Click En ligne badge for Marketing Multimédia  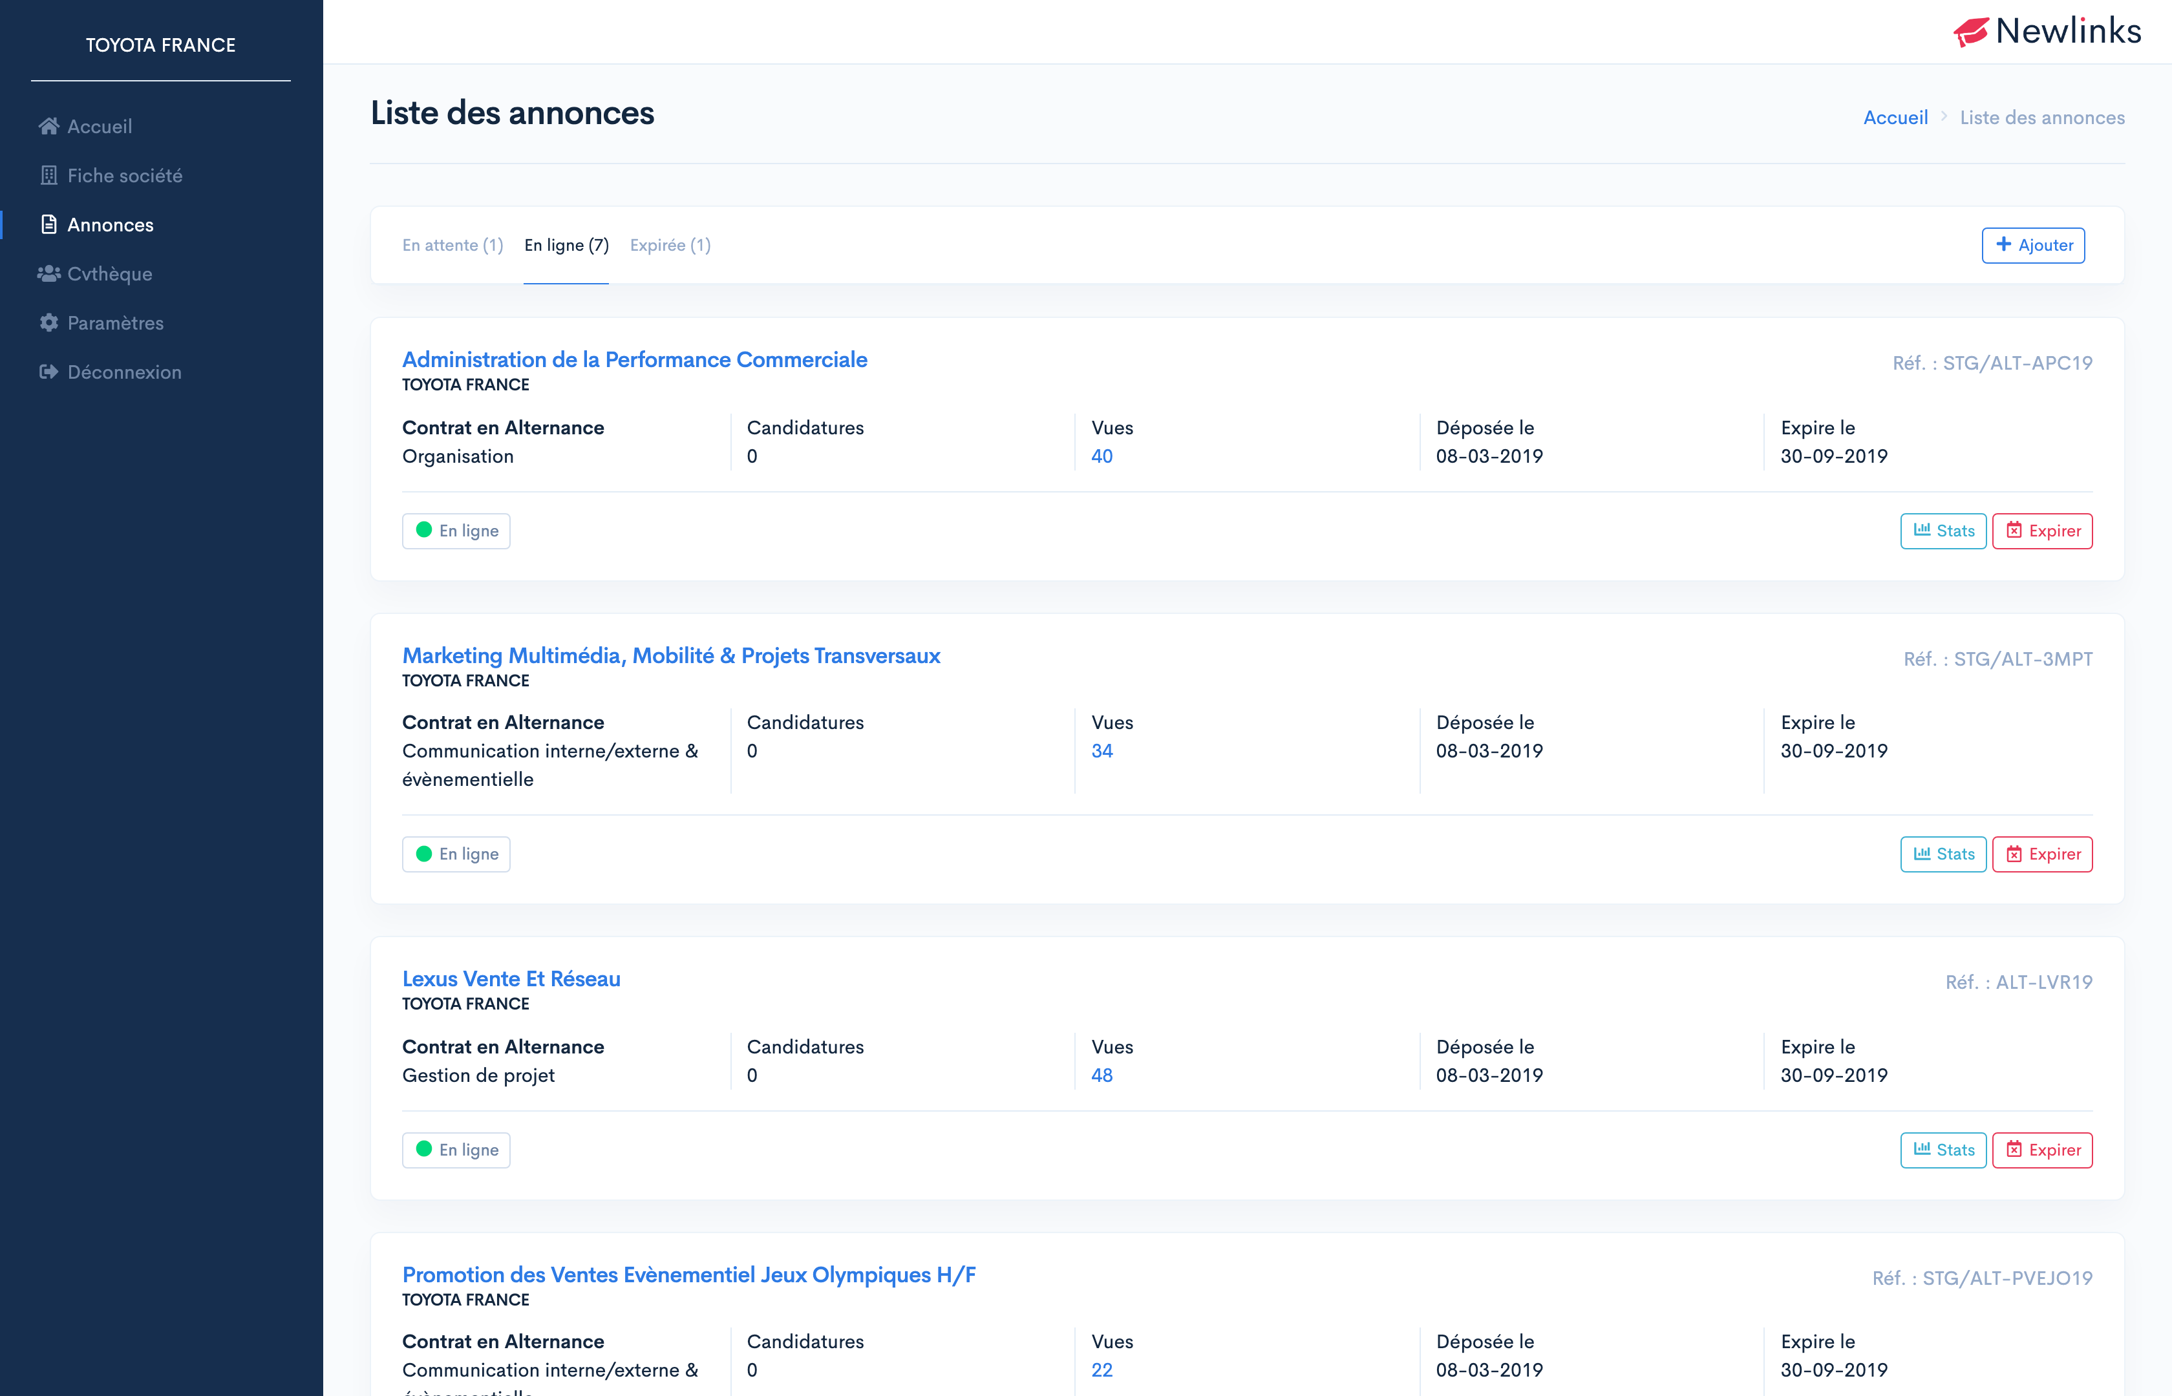(456, 854)
